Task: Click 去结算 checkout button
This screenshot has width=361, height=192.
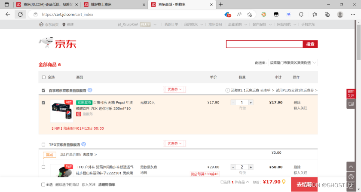Action: click(304, 184)
